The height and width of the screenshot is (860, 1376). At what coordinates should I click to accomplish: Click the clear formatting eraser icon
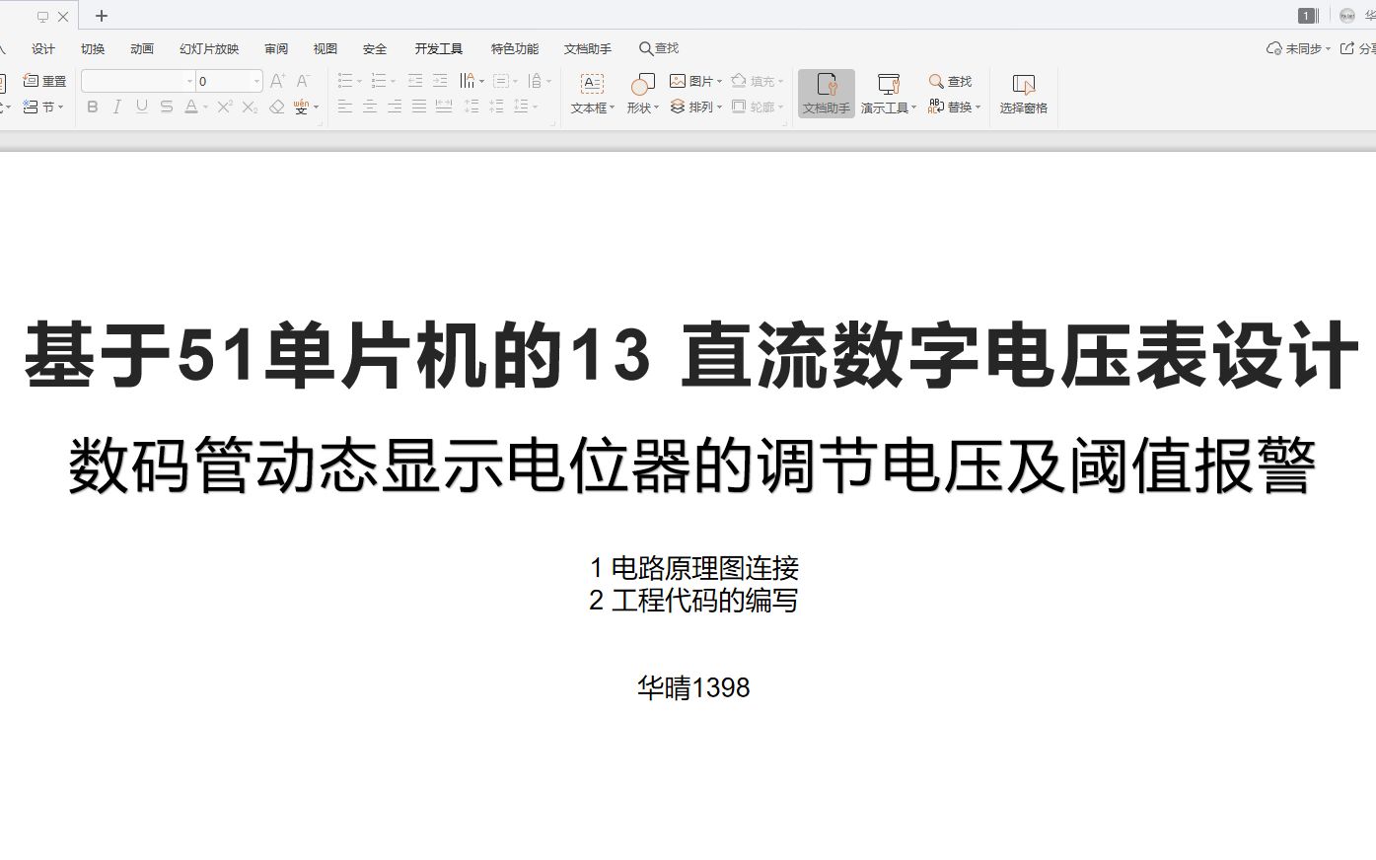(x=277, y=107)
